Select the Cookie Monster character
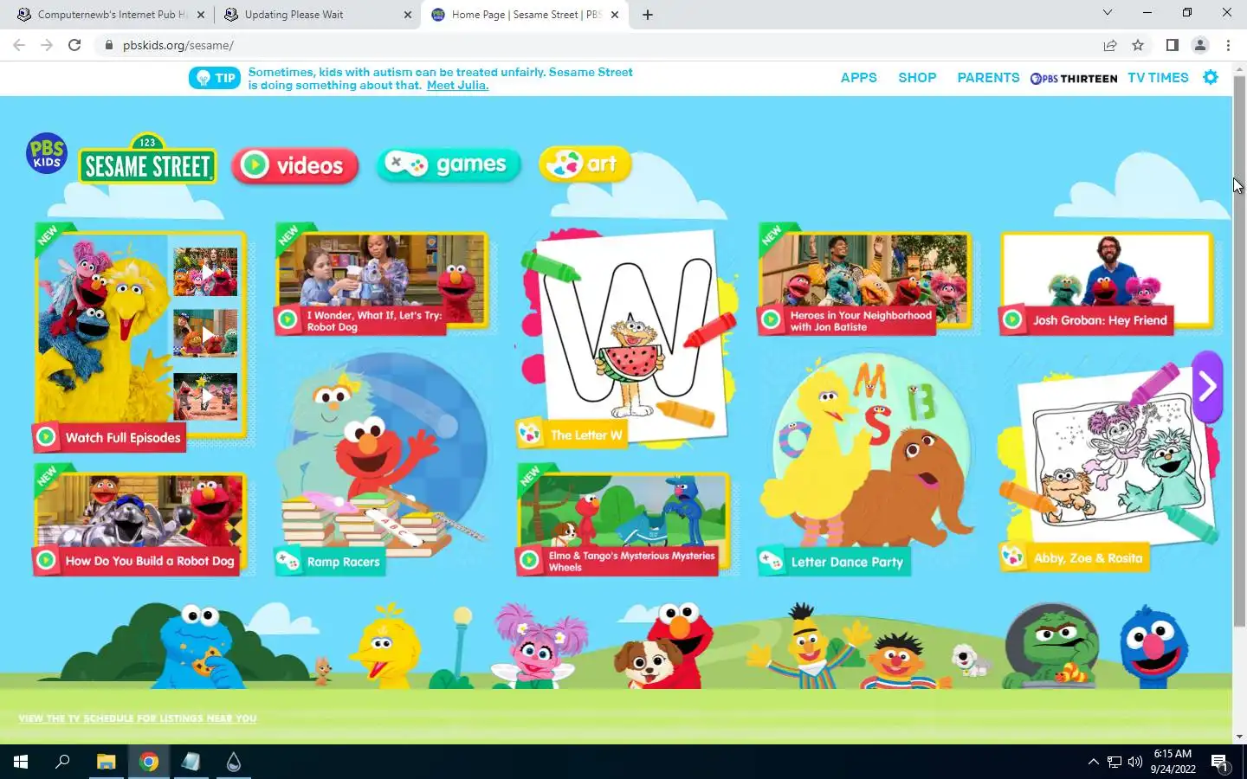This screenshot has width=1247, height=779. coord(201,647)
